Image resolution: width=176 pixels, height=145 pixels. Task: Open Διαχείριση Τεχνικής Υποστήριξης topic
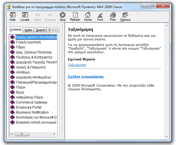point(37,62)
